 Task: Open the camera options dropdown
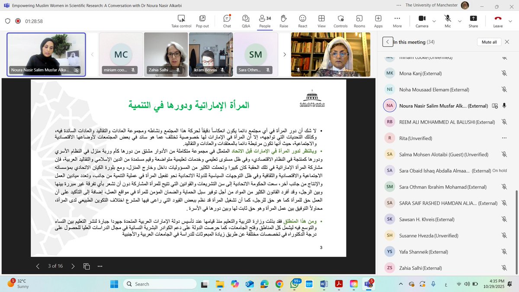[x=433, y=21]
